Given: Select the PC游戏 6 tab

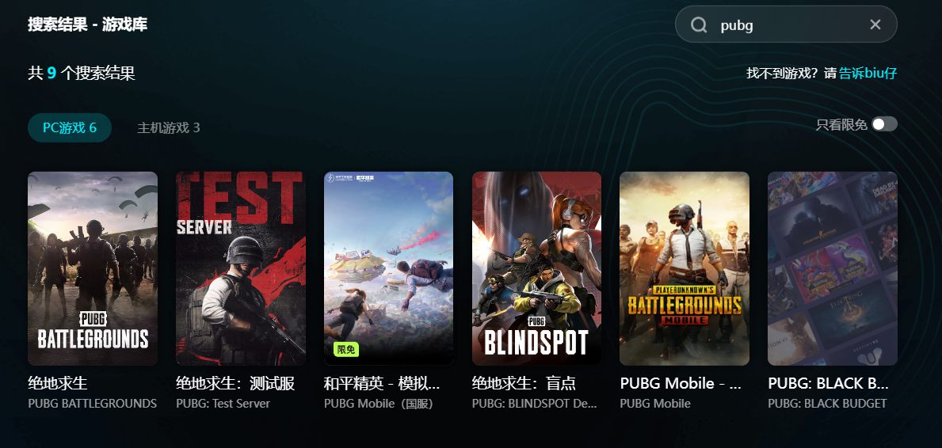Looking at the screenshot, I should pyautogui.click(x=70, y=128).
